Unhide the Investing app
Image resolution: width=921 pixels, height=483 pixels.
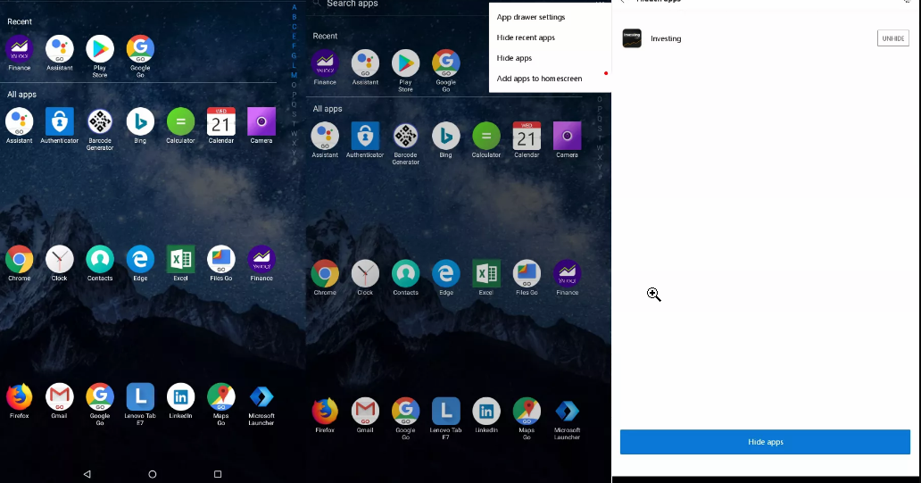pyautogui.click(x=892, y=38)
